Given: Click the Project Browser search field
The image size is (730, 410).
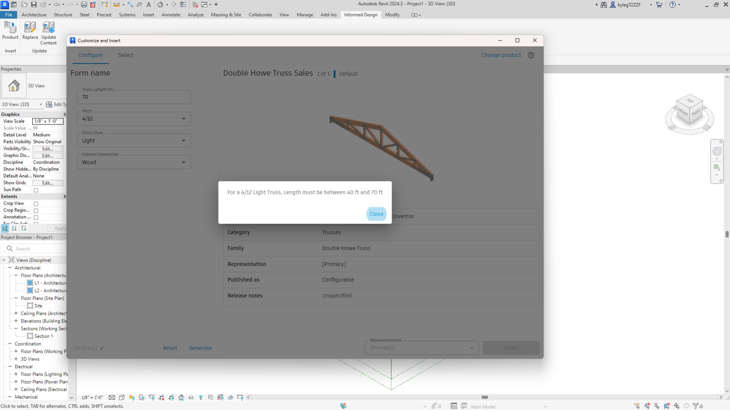Looking at the screenshot, I should click(x=38, y=249).
